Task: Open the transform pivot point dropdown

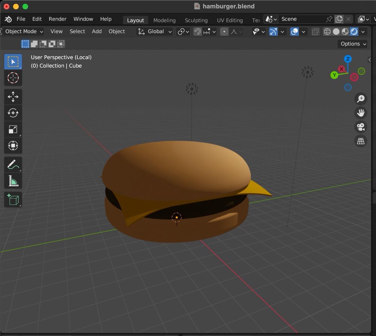Action: 183,32
